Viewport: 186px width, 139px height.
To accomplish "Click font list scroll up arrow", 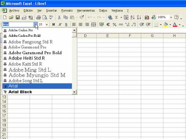I will [x=74, y=31].
